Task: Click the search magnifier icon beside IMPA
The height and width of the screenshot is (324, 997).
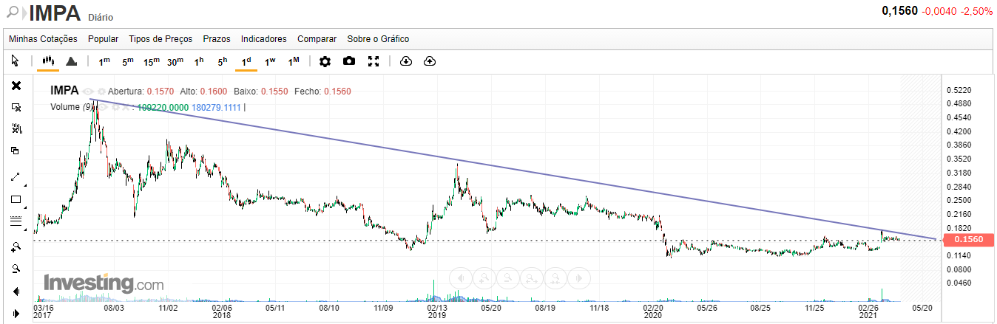Action: pyautogui.click(x=12, y=11)
